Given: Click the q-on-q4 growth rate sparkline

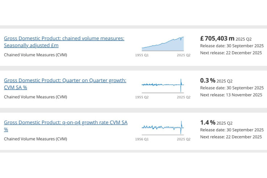Looking at the screenshot, I should pos(163,127).
